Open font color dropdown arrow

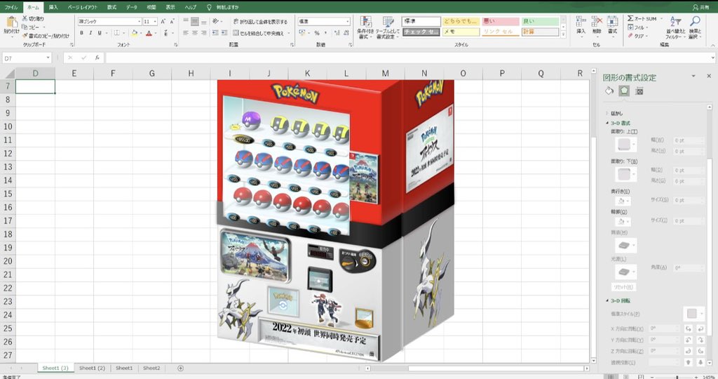[x=155, y=33]
